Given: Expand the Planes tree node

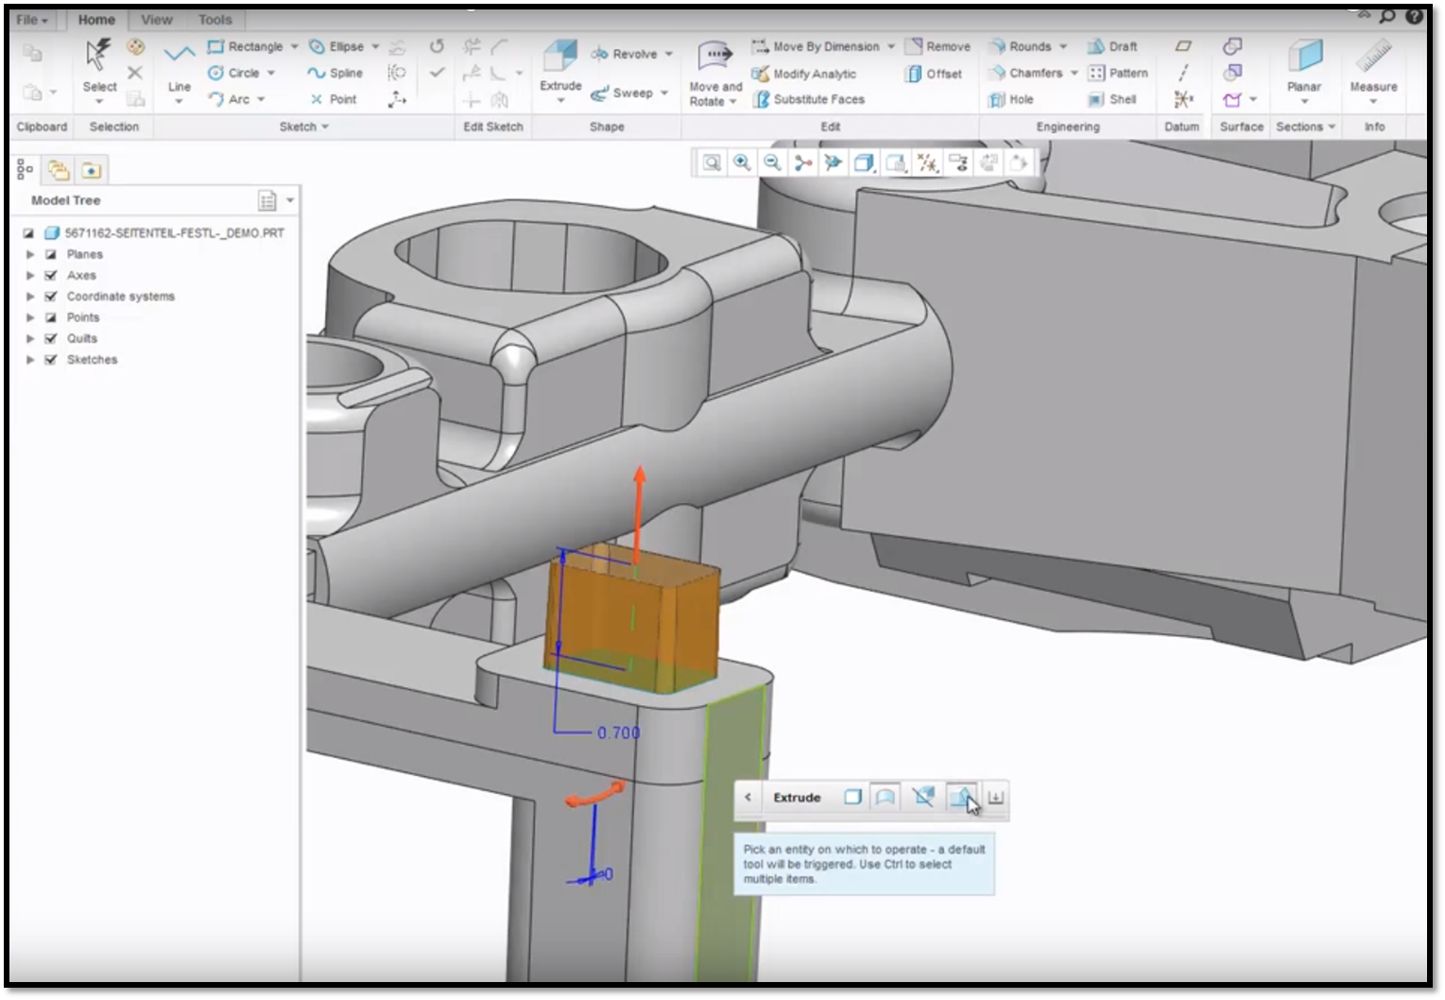Looking at the screenshot, I should 30,254.
